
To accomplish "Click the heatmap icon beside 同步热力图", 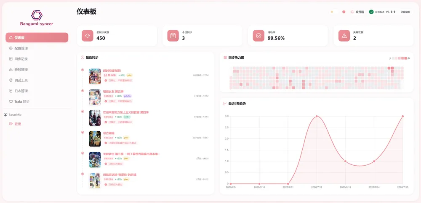I will (225, 57).
